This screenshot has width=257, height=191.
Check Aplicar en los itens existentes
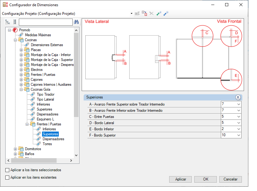pos(7,177)
